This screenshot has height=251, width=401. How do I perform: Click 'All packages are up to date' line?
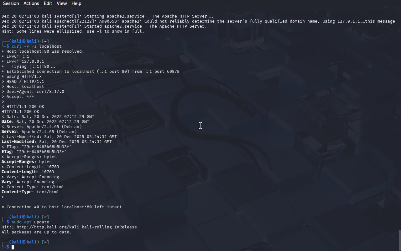37,232
